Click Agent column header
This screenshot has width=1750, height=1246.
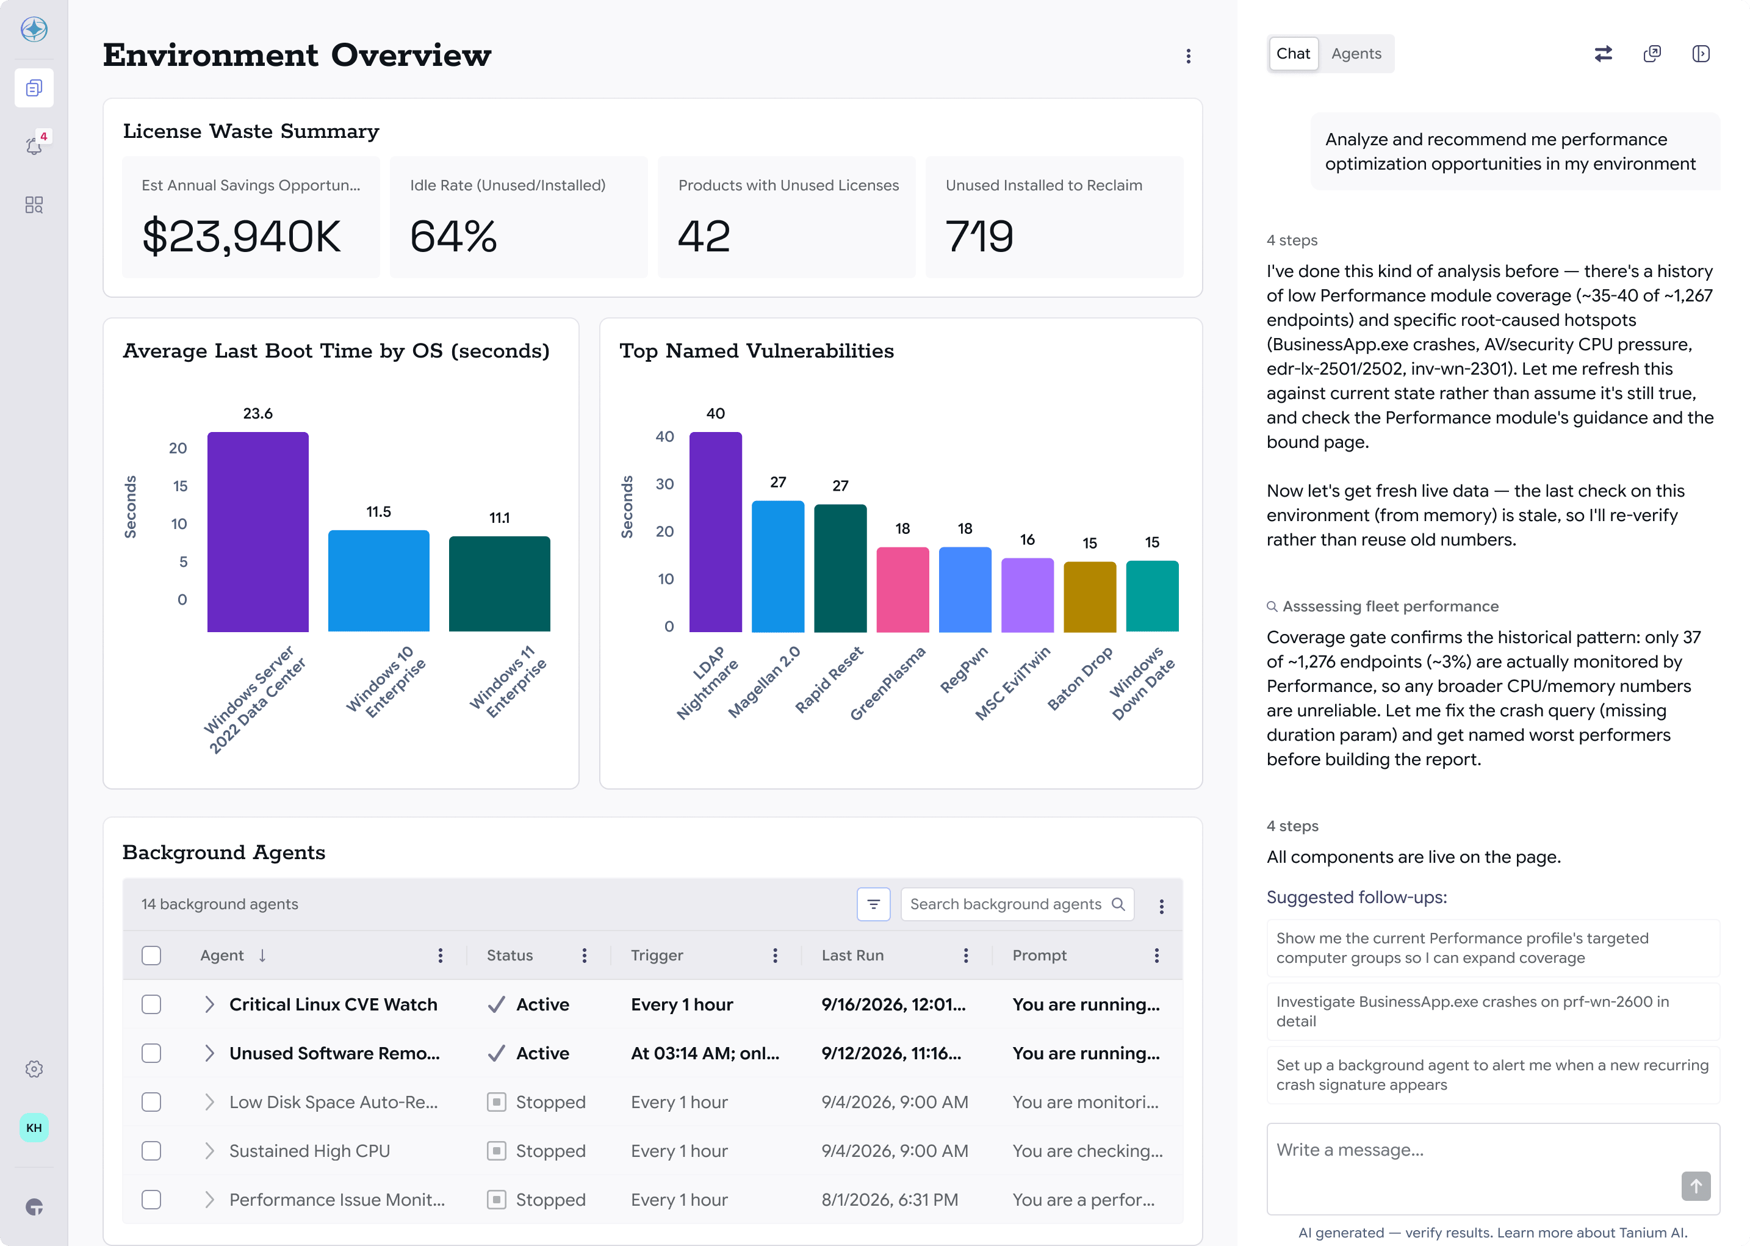click(221, 955)
